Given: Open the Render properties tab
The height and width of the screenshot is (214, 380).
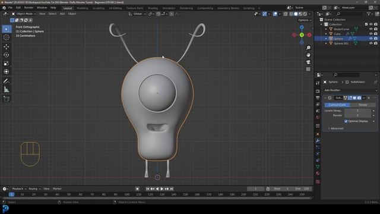Looking at the screenshot, I should (318, 91).
